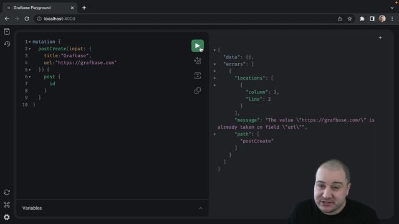Open the query history icon

(x=7, y=44)
